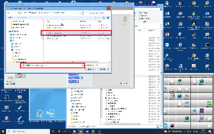This screenshot has width=214, height=134.
Task: Click the Cancel button in file dialog
Action: [103, 69]
